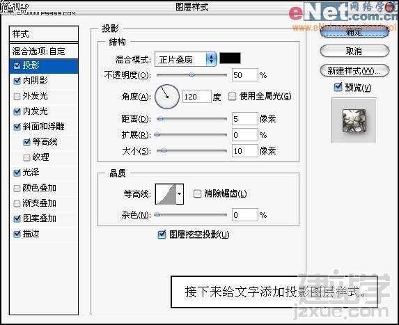The image size is (399, 325).
Task: Click the 新建样式 new style button
Action: [354, 71]
